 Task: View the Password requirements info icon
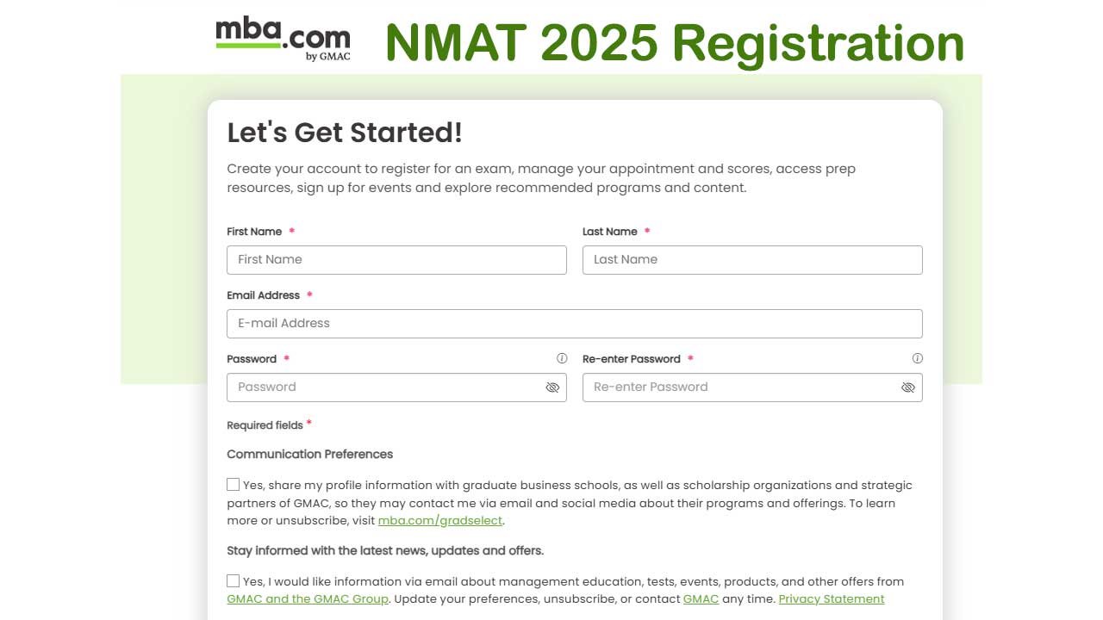point(562,358)
